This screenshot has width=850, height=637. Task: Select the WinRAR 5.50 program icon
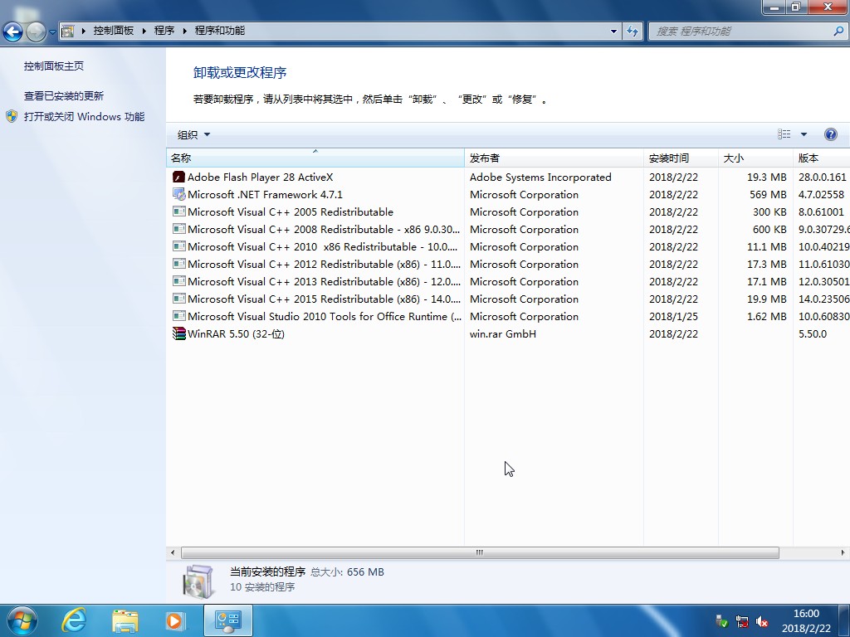[x=178, y=333]
